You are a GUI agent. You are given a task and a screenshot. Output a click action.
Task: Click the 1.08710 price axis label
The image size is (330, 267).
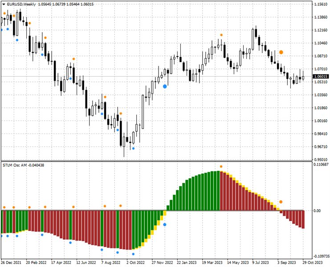click(321, 56)
